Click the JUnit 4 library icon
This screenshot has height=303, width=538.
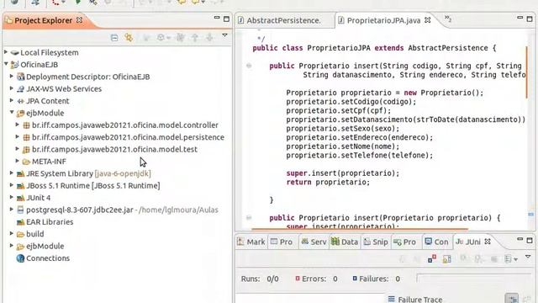point(20,198)
